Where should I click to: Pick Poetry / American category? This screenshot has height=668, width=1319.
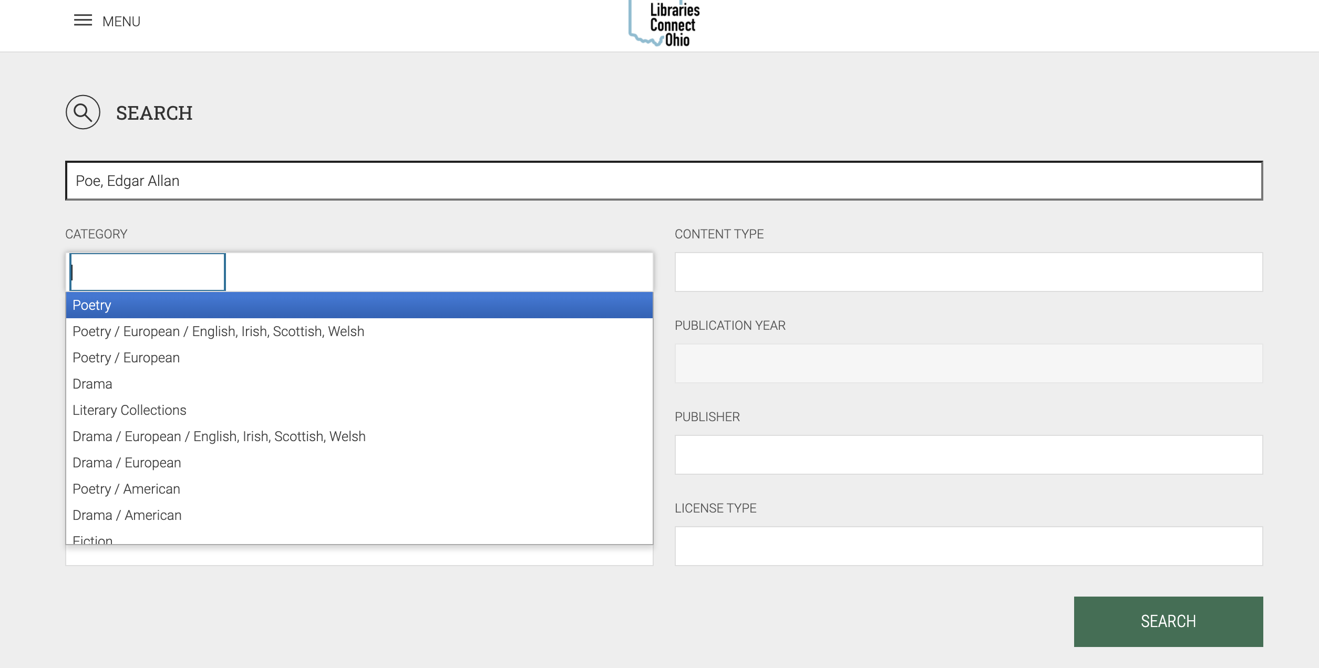point(359,489)
